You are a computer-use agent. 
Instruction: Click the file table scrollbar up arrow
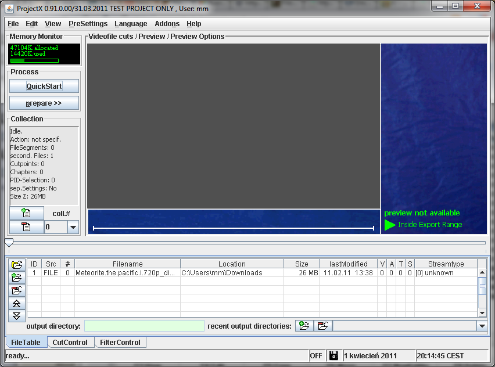[x=482, y=272]
